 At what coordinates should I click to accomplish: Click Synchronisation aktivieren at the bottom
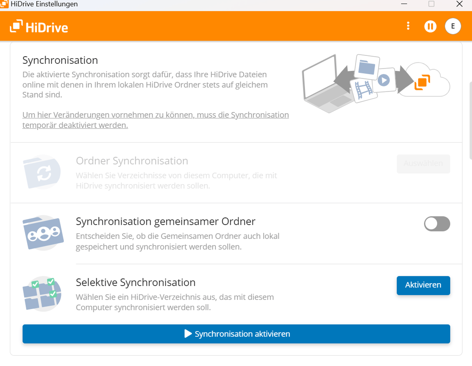tap(236, 334)
